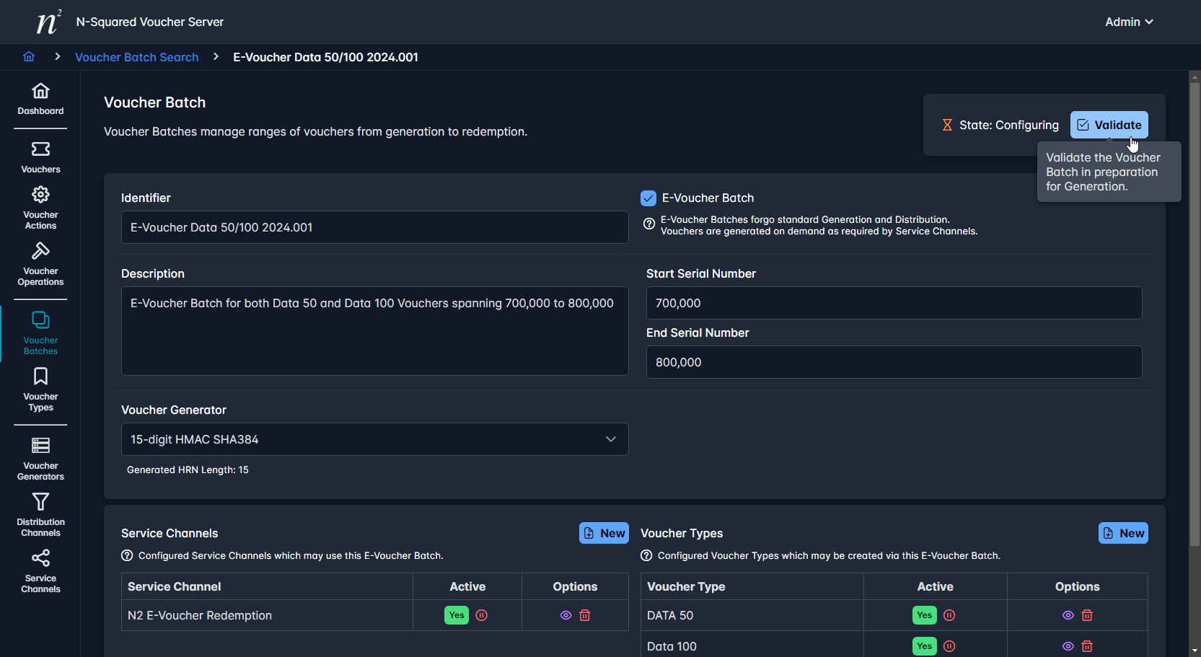1201x657 pixels.
Task: Delete the N2 E-Voucher Redemption channel
Action: (585, 615)
